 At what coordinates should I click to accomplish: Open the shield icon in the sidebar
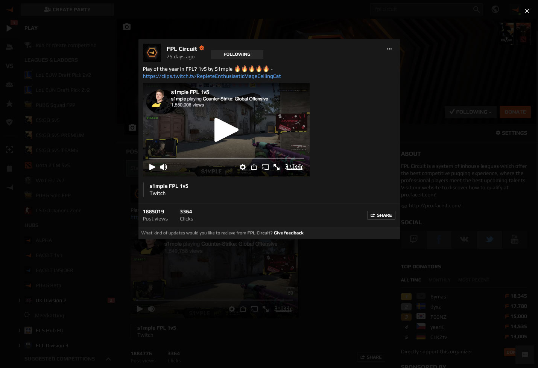[9, 122]
